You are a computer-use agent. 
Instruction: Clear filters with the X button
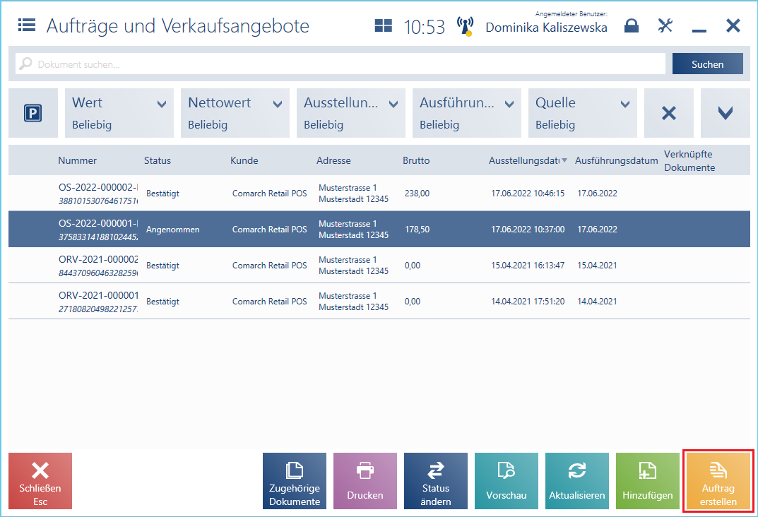pos(668,113)
